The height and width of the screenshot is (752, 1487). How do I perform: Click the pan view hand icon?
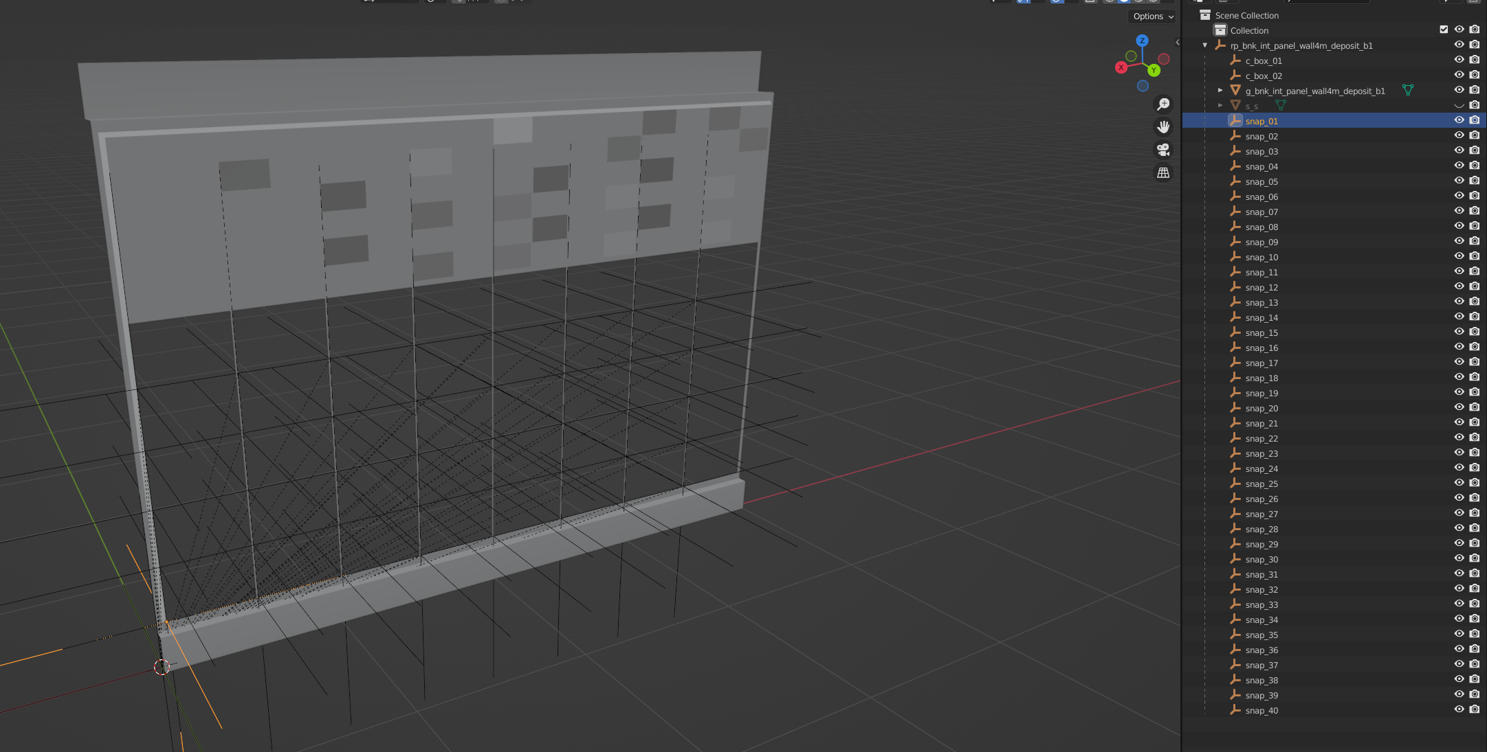click(1163, 127)
